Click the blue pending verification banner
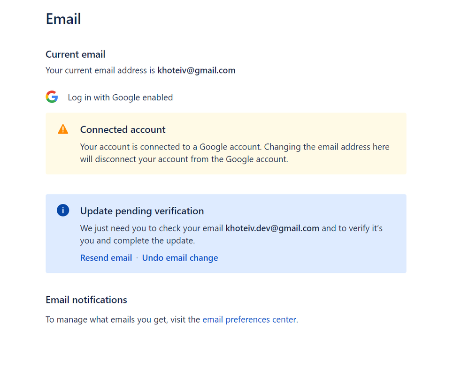Image resolution: width=469 pixels, height=376 pixels. tap(226, 233)
